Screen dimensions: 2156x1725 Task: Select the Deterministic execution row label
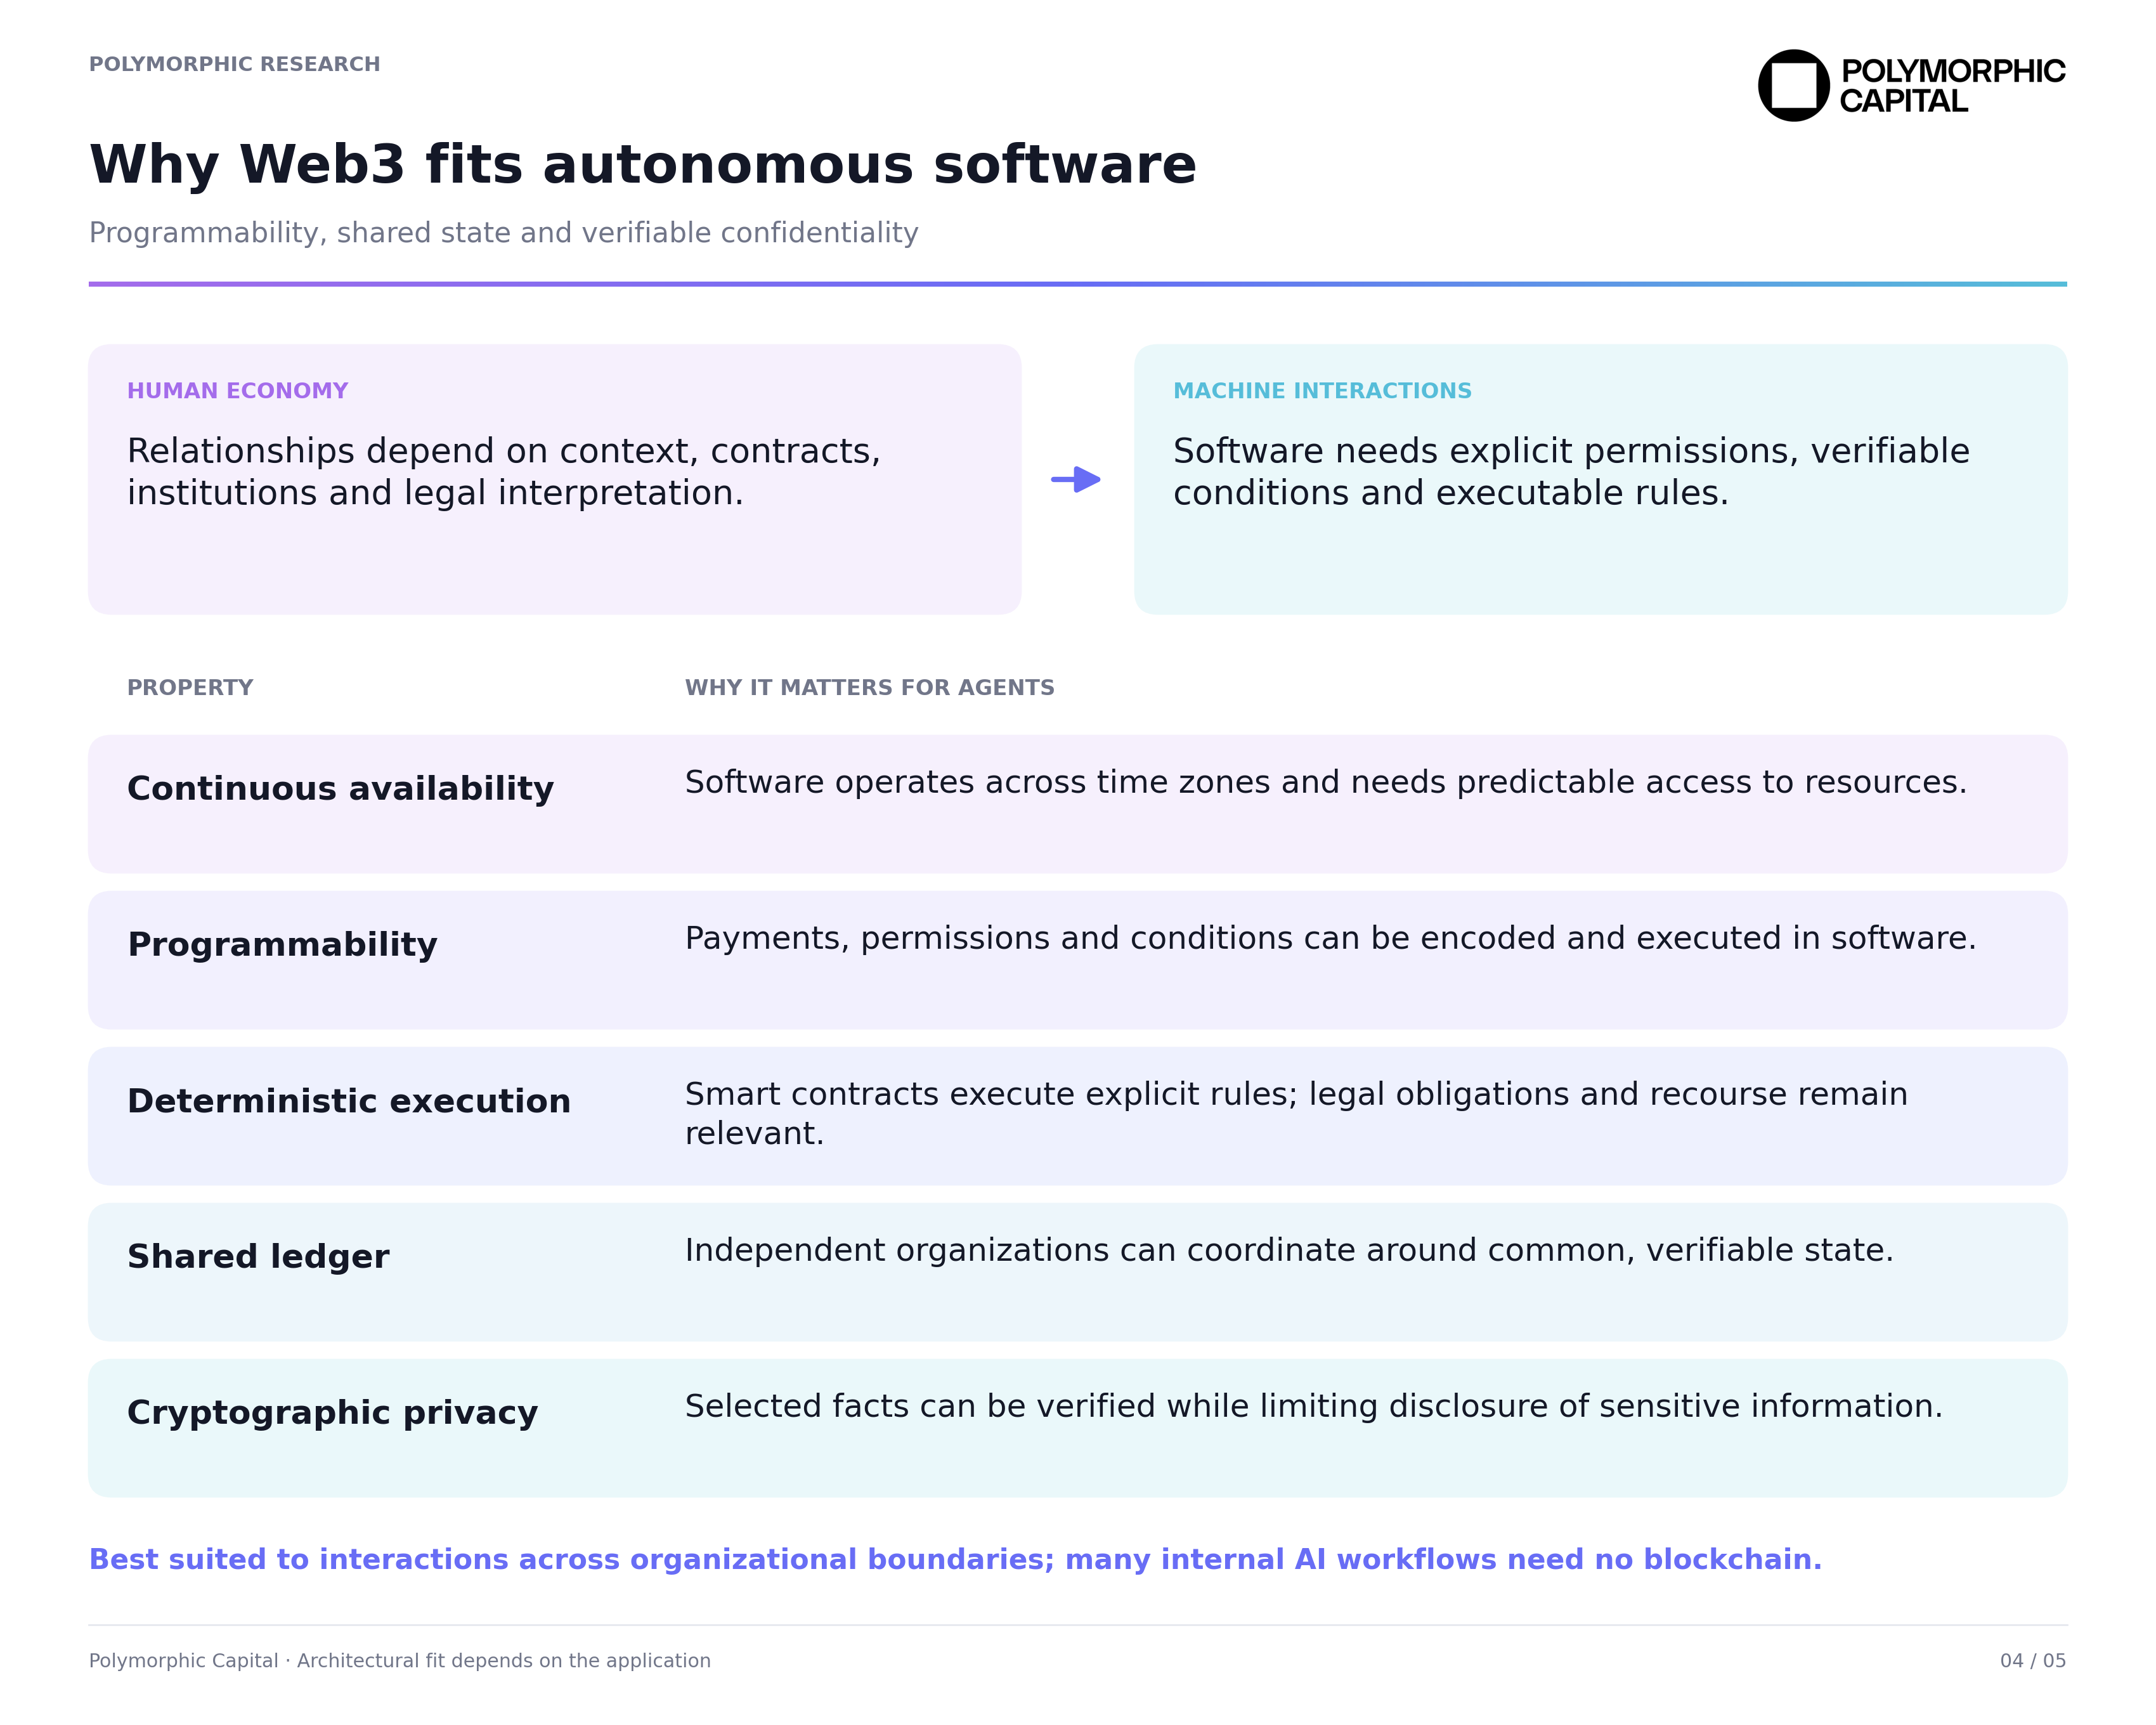pyautogui.click(x=349, y=1101)
